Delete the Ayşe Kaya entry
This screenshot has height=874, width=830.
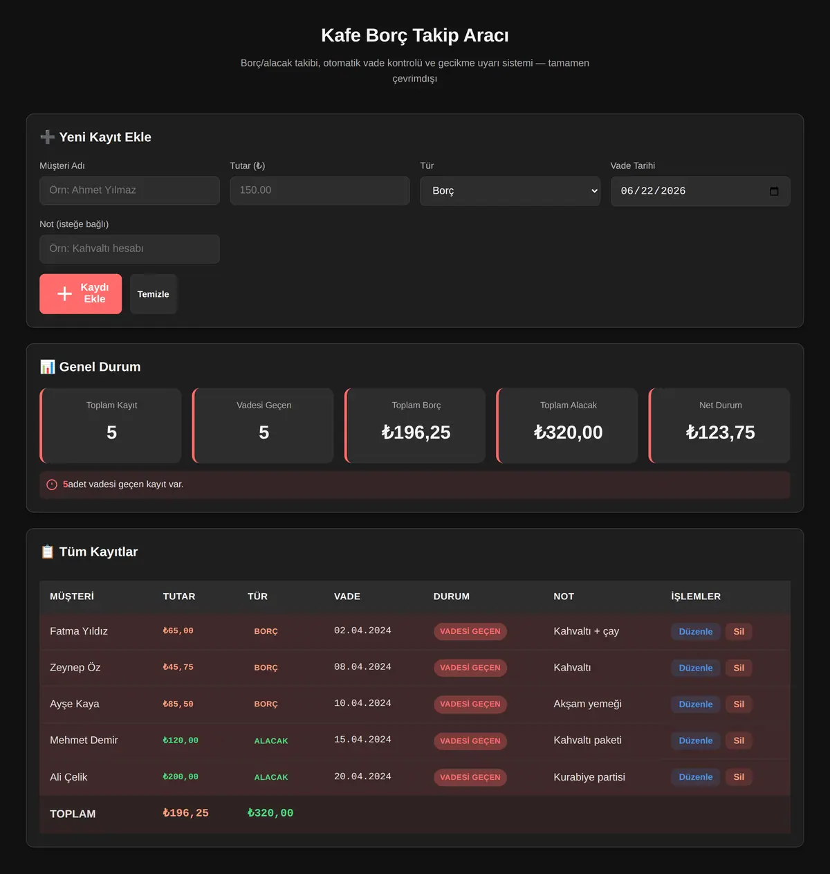[x=739, y=704]
